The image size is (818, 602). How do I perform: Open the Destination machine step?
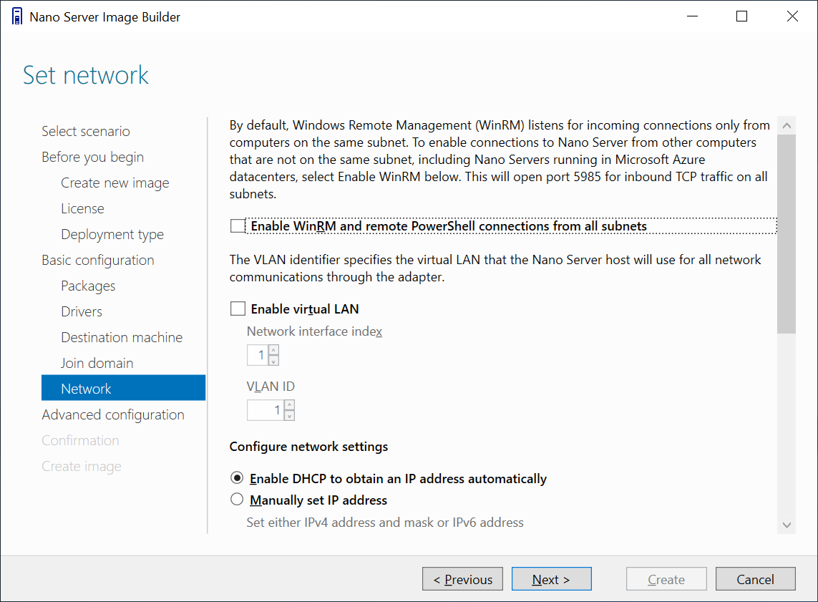pyautogui.click(x=122, y=337)
